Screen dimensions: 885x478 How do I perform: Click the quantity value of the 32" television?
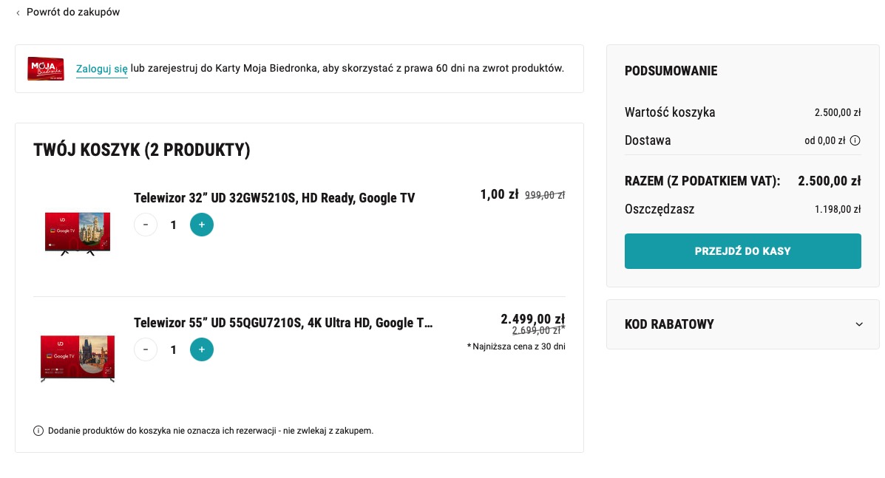pos(173,225)
